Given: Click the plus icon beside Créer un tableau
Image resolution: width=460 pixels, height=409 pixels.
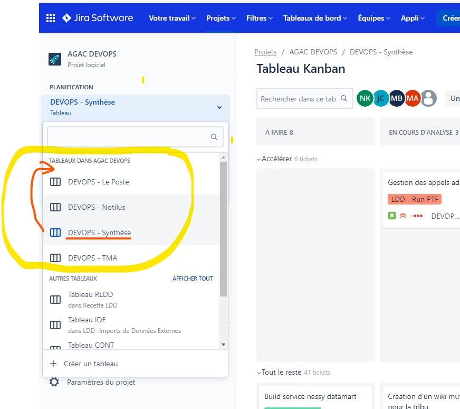Looking at the screenshot, I should 53,364.
